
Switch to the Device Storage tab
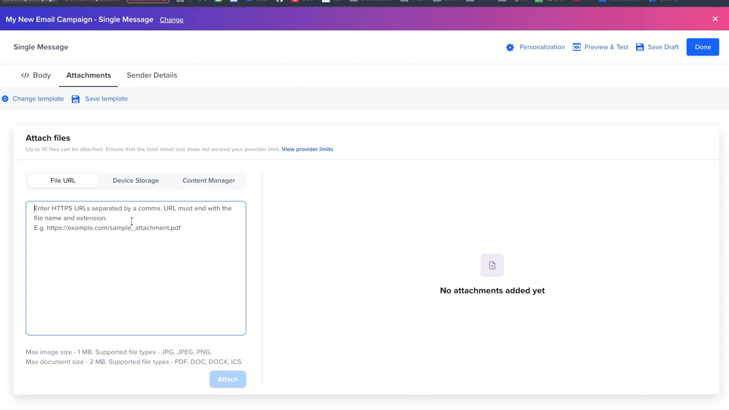136,180
